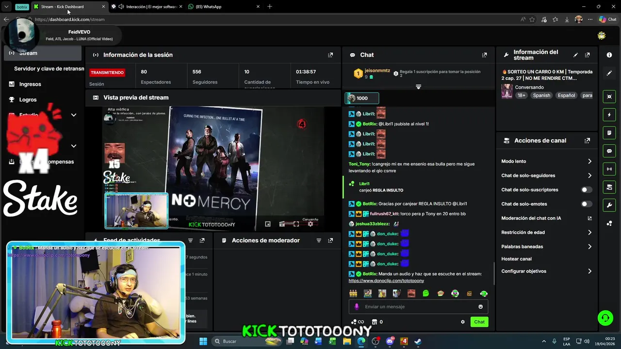Open Copilot Chat in the browser toolbar
Image resolution: width=621 pixels, height=349 pixels.
(607, 19)
